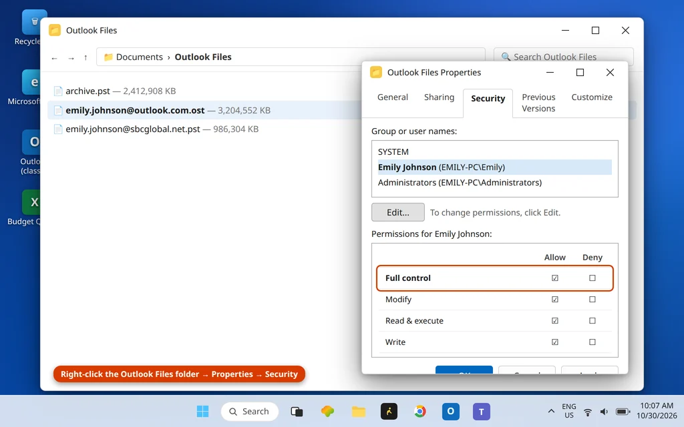This screenshot has height=427, width=684.
Task: Click Outlook Files in the address breadcrumb
Action: tap(203, 57)
